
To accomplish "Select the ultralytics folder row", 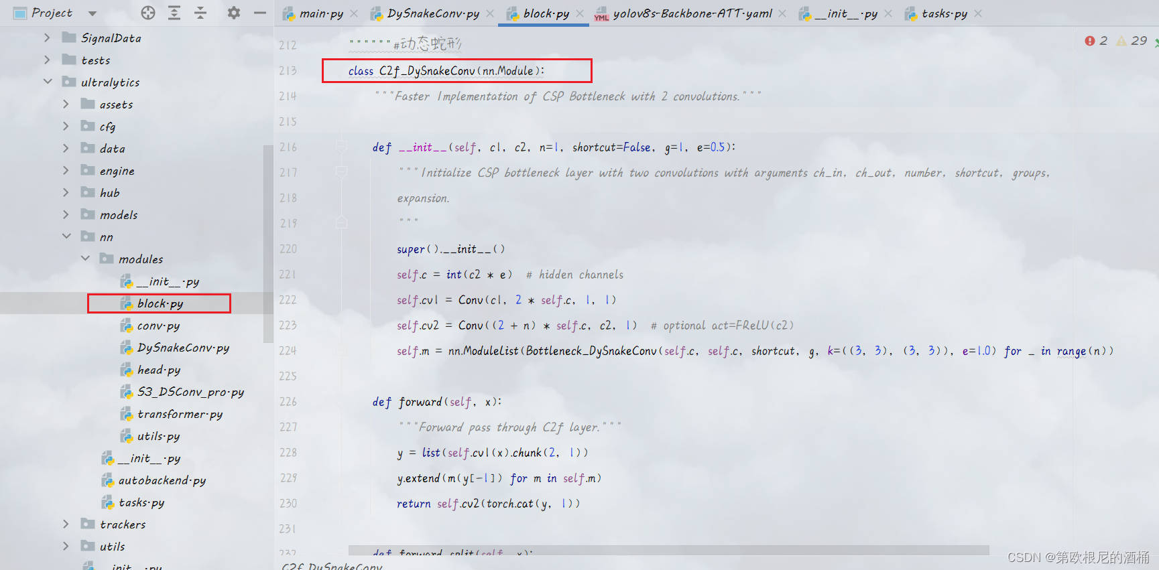I will pyautogui.click(x=137, y=82).
